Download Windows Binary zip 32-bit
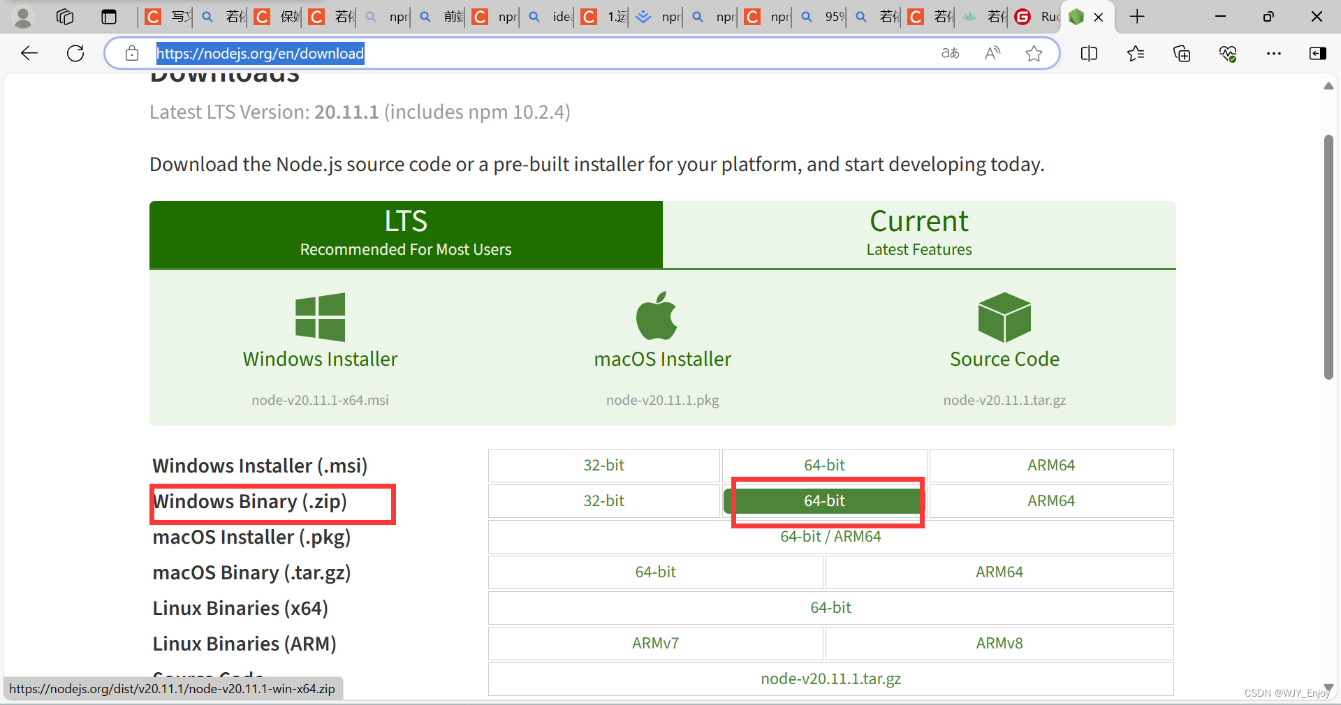1341x705 pixels. pos(603,500)
